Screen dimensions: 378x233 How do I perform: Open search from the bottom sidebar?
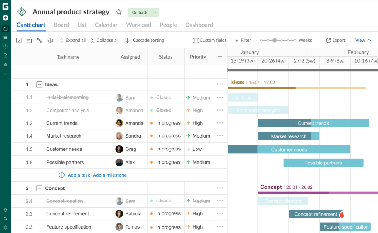click(x=5, y=218)
